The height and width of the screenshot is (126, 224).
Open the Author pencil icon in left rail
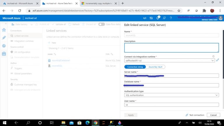[x=4, y=38]
